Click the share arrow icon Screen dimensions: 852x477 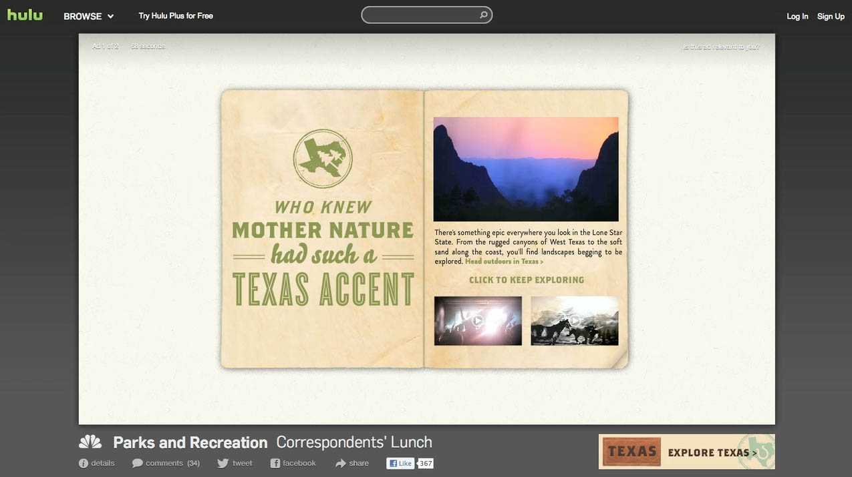[340, 463]
